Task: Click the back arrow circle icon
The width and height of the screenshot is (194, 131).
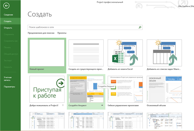Action: (x=6, y=6)
